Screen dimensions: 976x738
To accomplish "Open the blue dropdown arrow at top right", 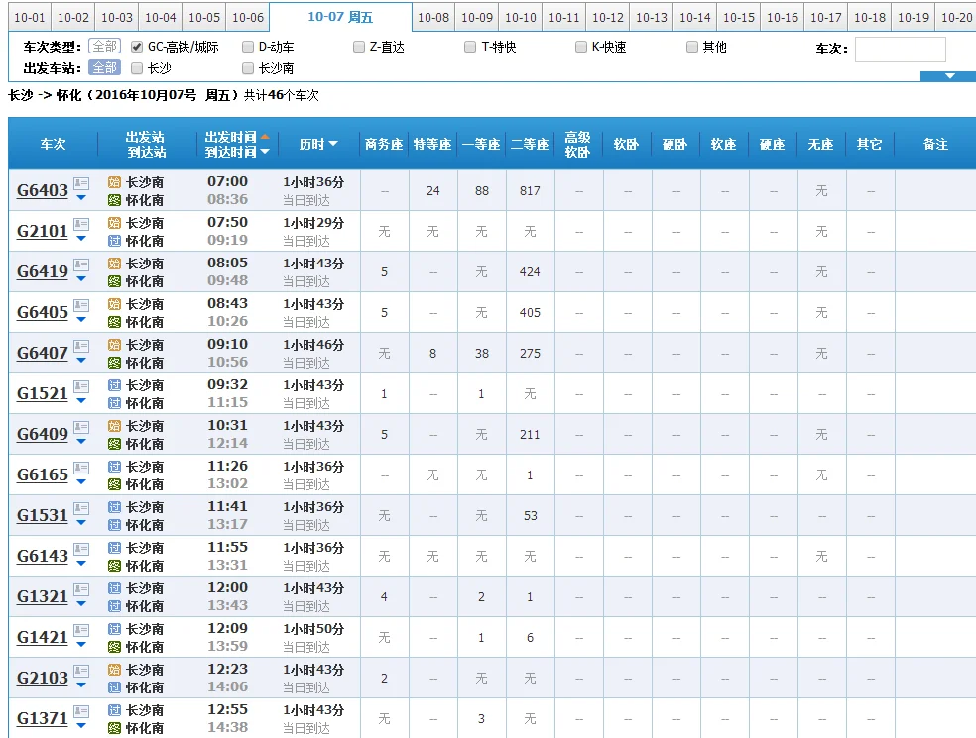I will 947,76.
